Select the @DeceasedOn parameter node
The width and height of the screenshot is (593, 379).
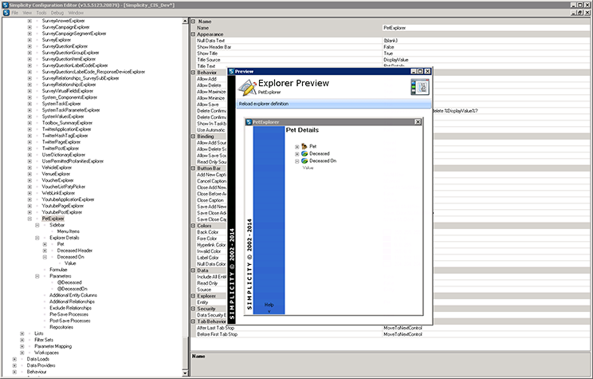72,289
